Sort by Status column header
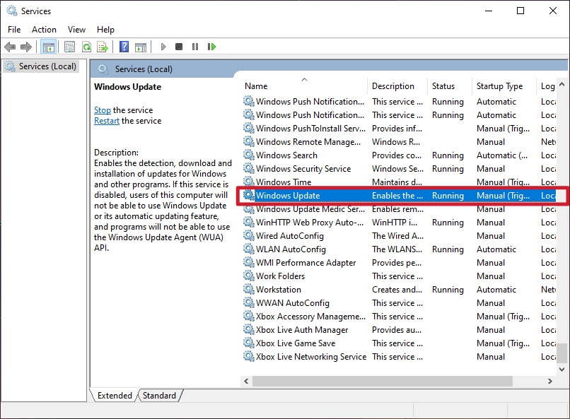570x419 pixels. point(449,86)
